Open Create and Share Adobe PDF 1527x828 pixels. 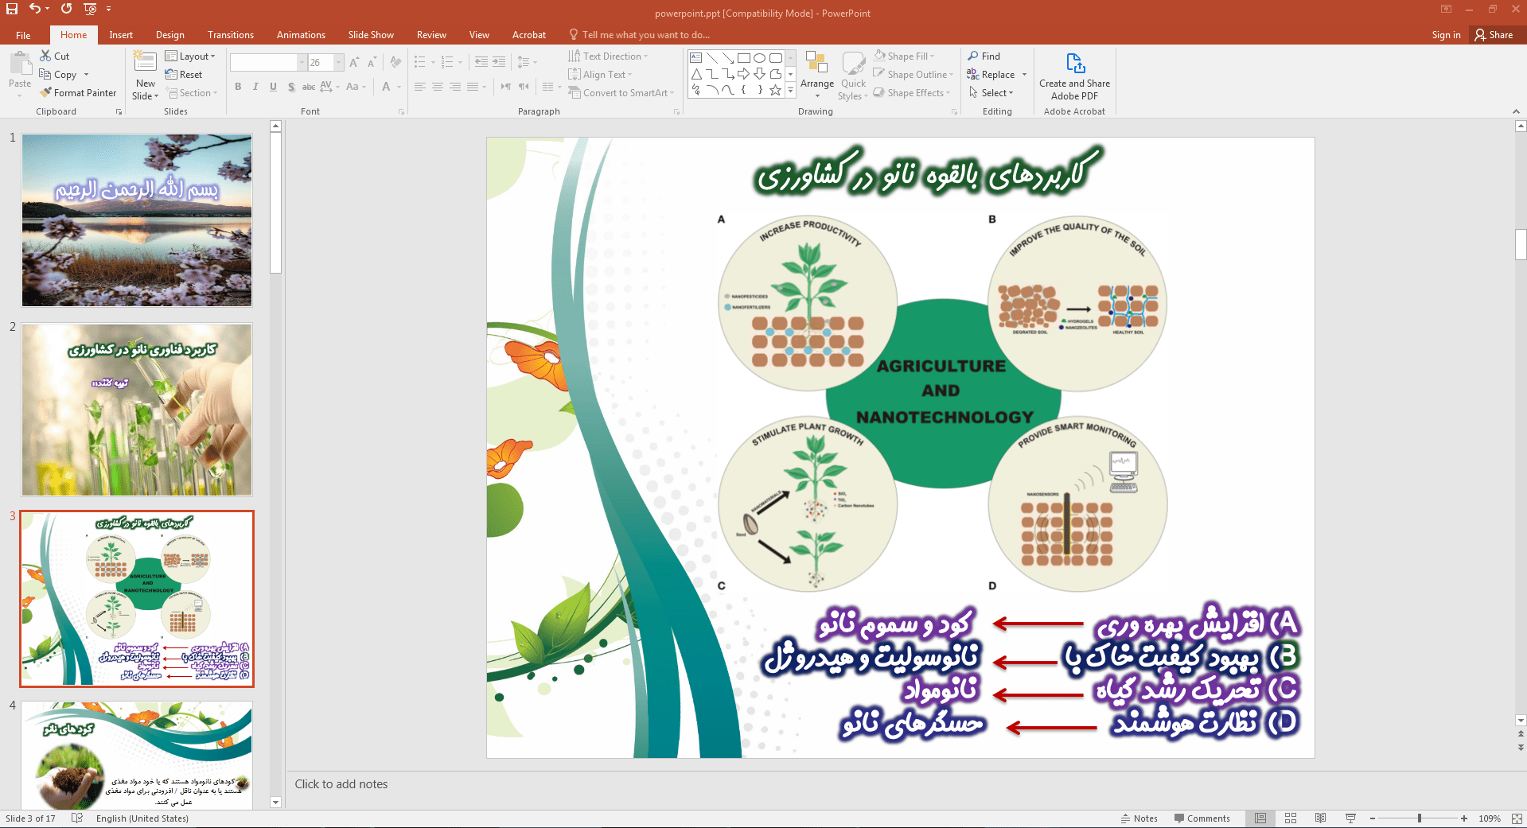pyautogui.click(x=1074, y=76)
